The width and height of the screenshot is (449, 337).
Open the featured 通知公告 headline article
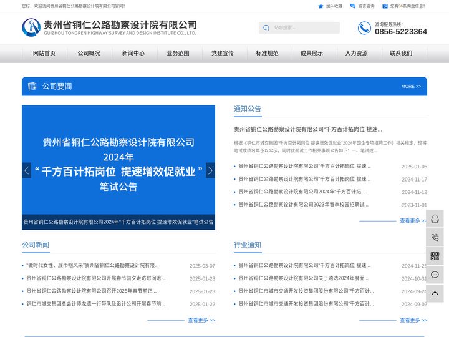tap(308, 130)
